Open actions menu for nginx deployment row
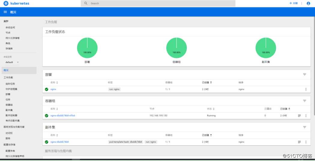Image resolution: width=315 pixels, height=161 pixels. coord(306,89)
